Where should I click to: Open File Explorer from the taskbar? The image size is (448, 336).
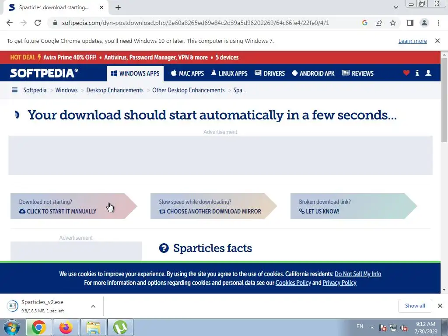93,327
